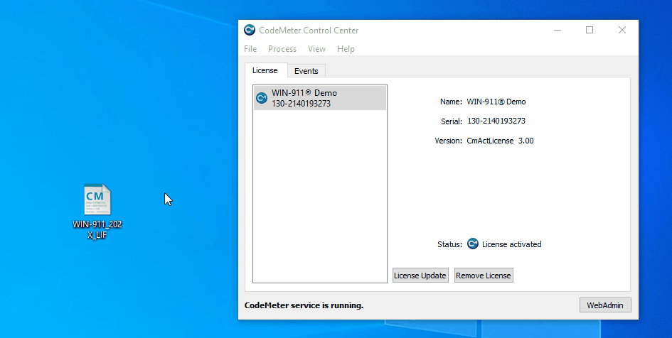The width and height of the screenshot is (672, 338).
Task: Click the WIN-911_202X_LIF file name label
Action: click(97, 230)
